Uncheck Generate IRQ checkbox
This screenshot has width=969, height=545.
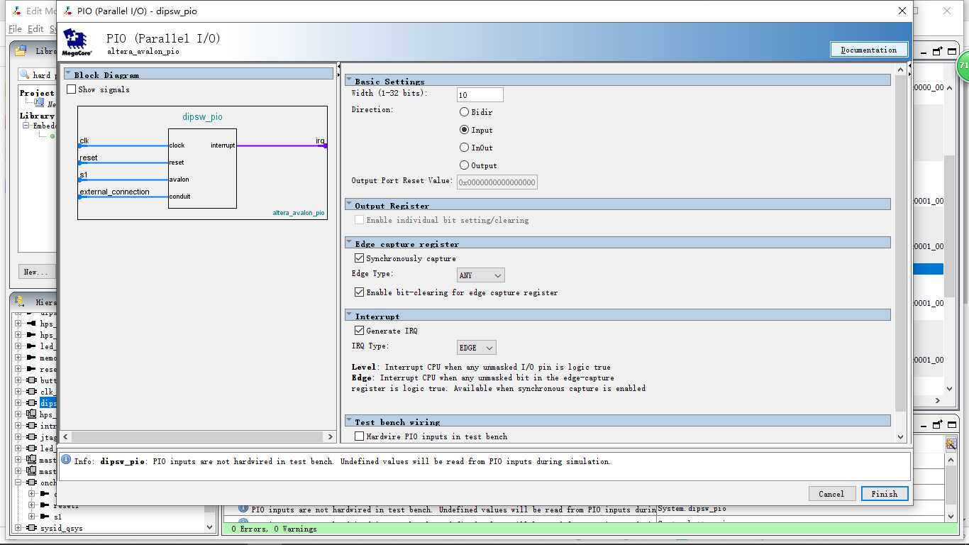359,331
